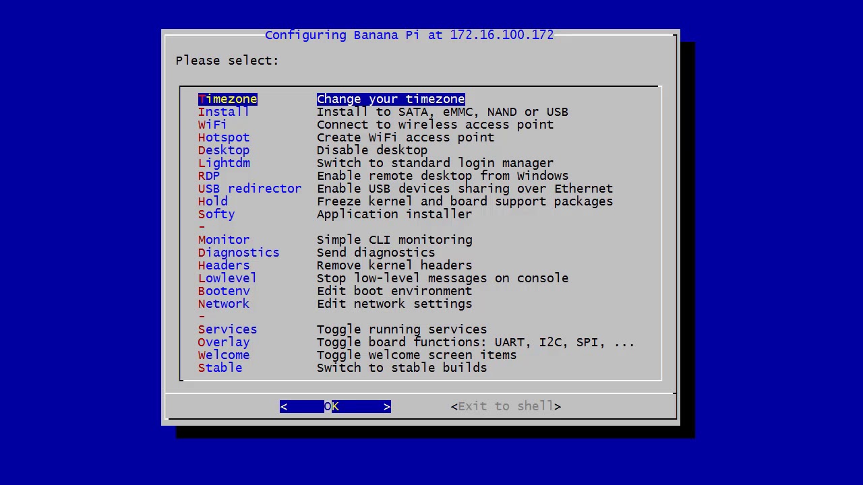
Task: Choose the Lowlevel menu entry
Action: point(227,278)
